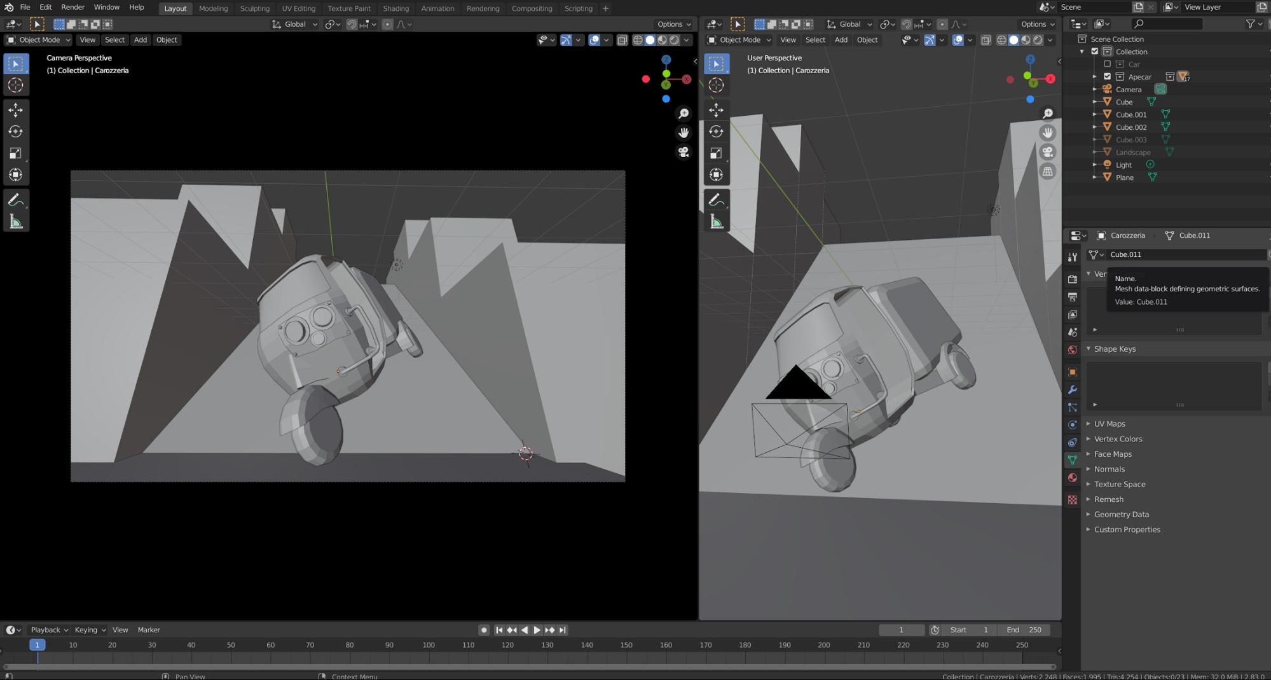Enable the Car collection checkbox
Viewport: 1271px width, 680px height.
pos(1107,64)
